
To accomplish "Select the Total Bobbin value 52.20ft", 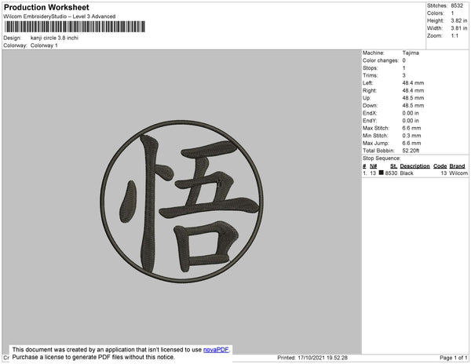I will pyautogui.click(x=411, y=151).
